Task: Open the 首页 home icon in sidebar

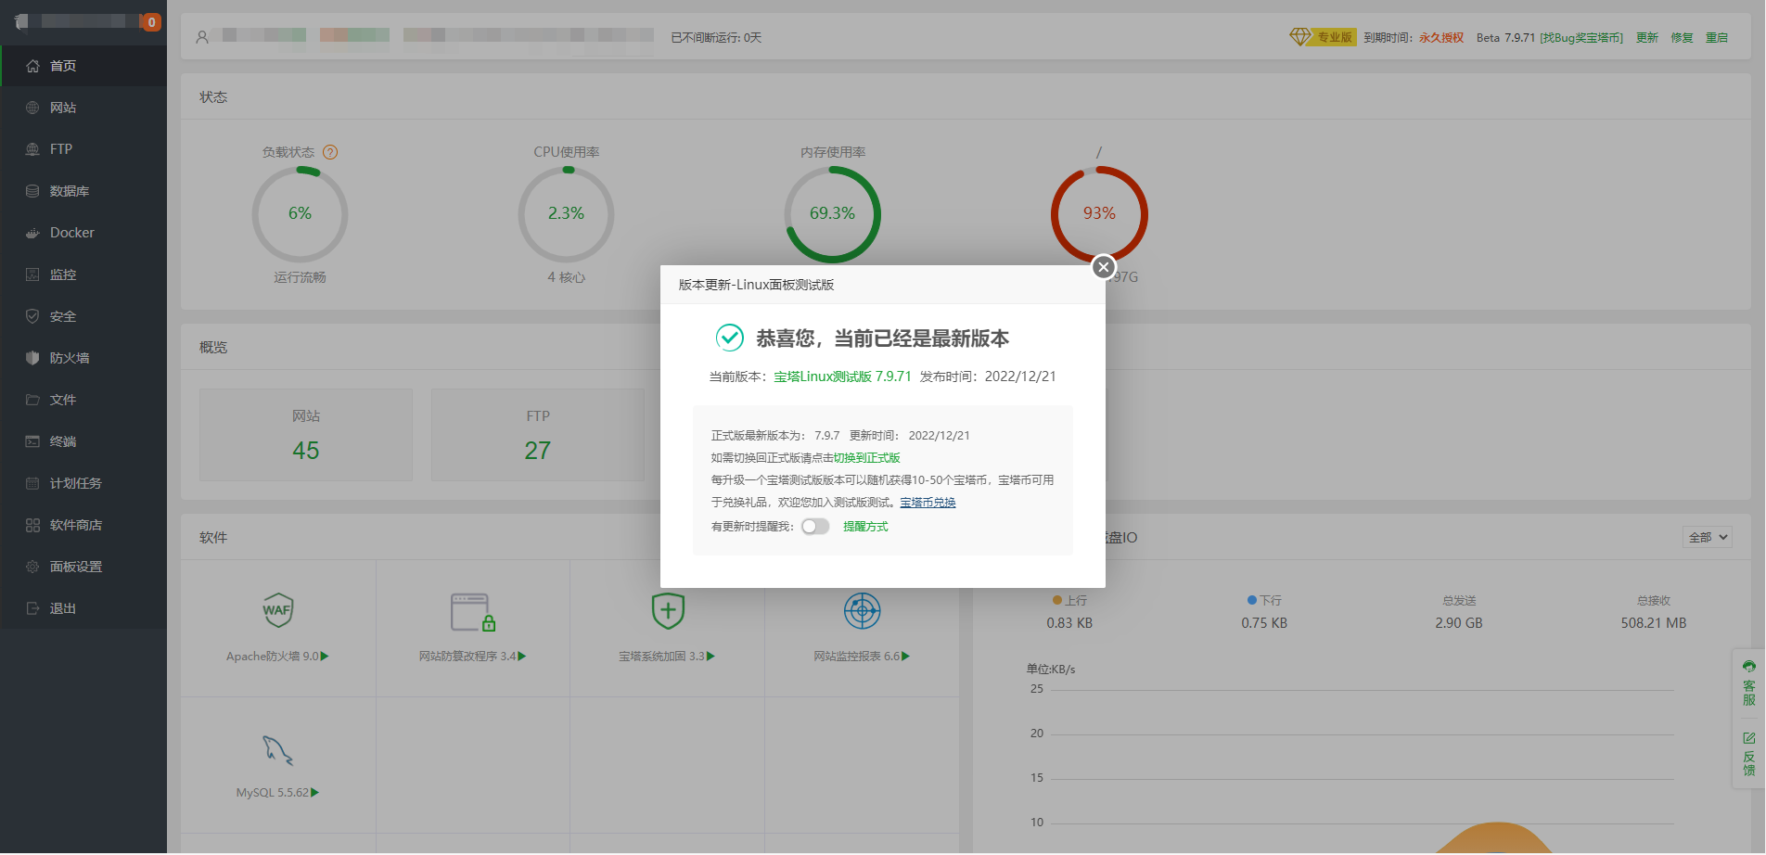Action: coord(32,66)
